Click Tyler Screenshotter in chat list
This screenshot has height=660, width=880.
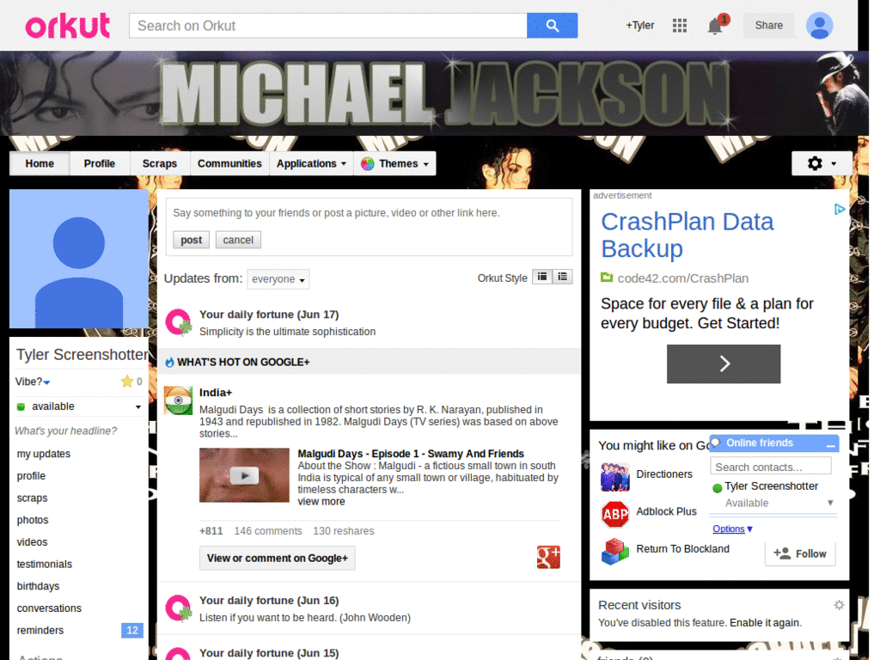tap(771, 486)
